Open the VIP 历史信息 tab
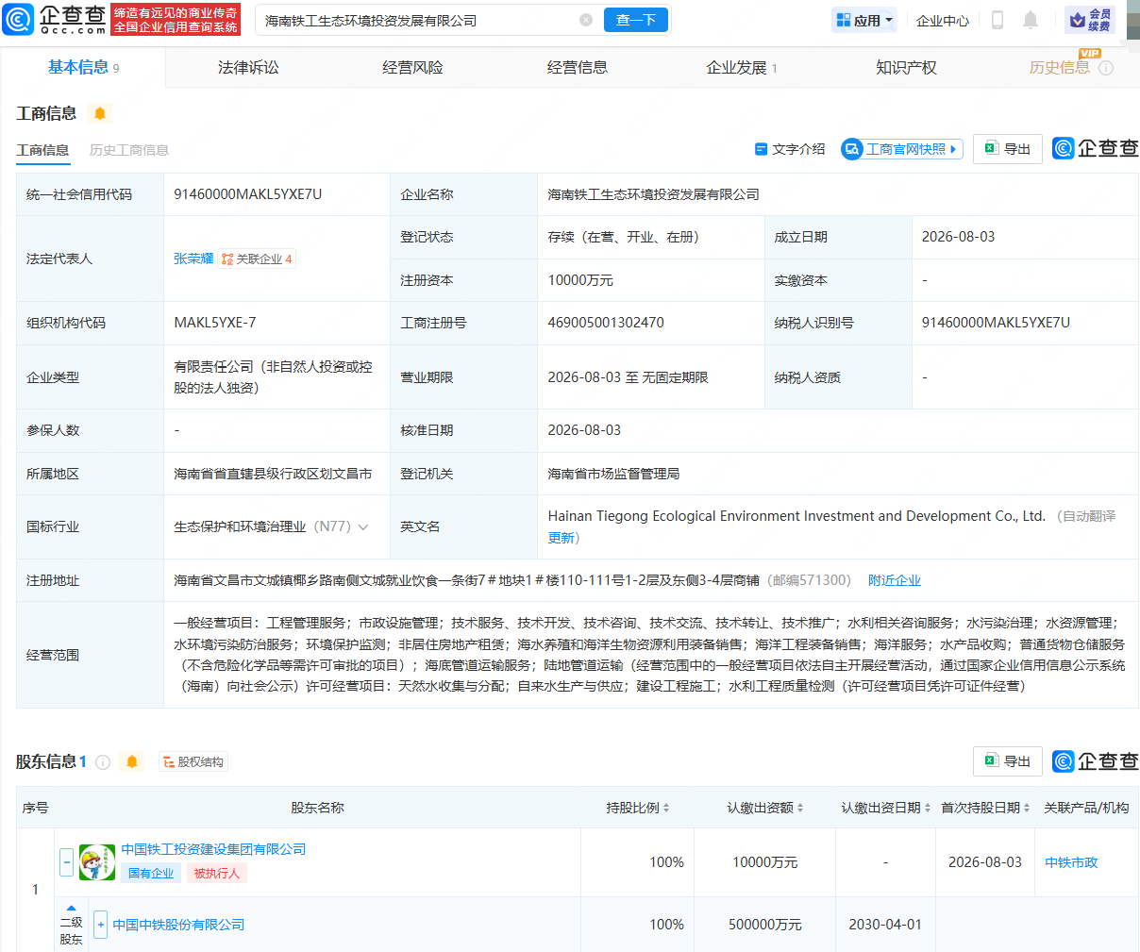 tap(1059, 67)
